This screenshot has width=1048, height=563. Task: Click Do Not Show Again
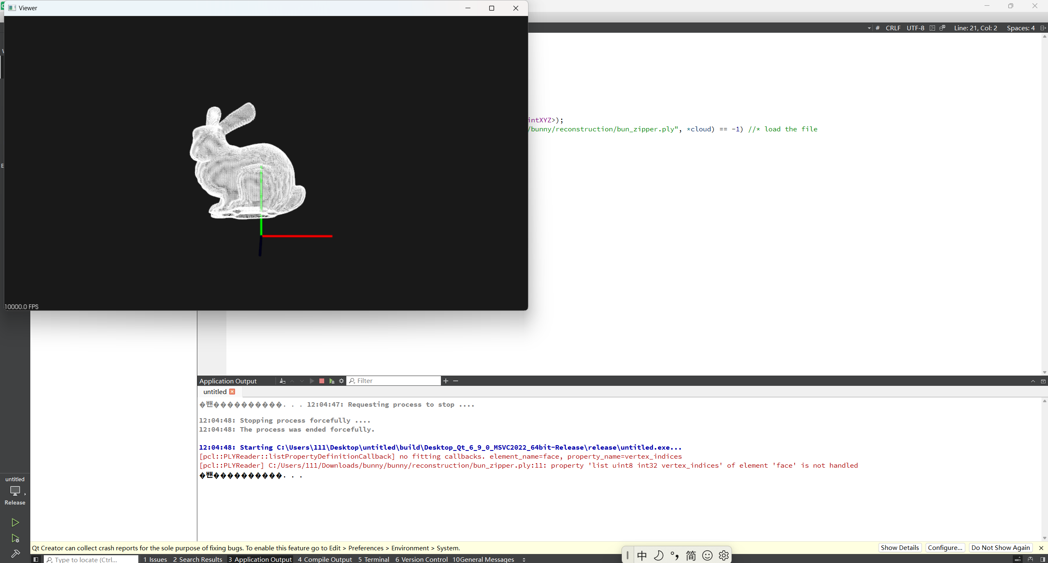(x=1000, y=547)
